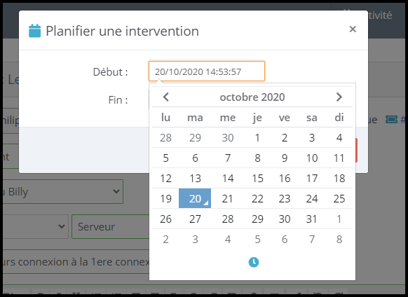Select October 26 in the calendar
408x297 pixels.
165,219
